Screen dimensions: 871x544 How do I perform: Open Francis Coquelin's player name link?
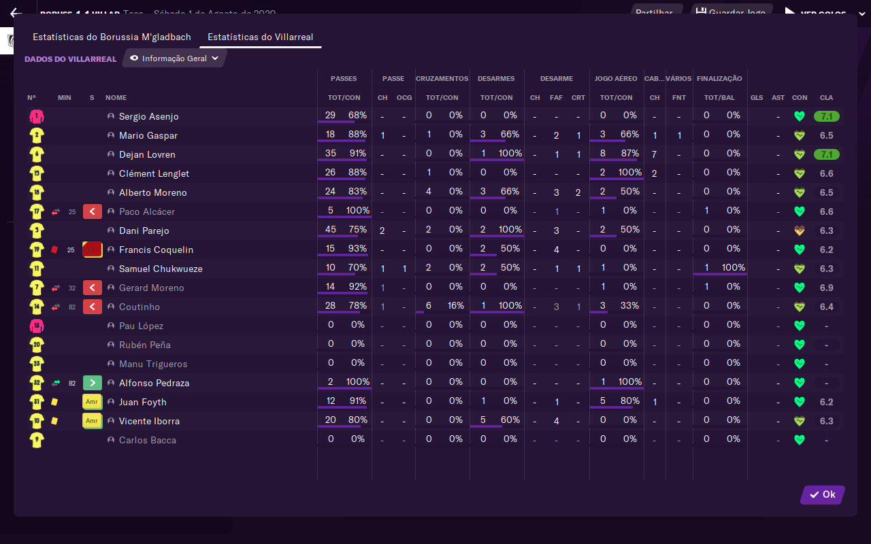click(157, 250)
